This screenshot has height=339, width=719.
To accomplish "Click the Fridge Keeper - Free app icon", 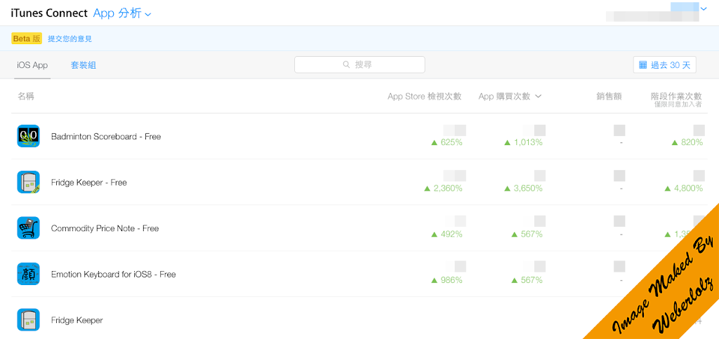I will [28, 182].
